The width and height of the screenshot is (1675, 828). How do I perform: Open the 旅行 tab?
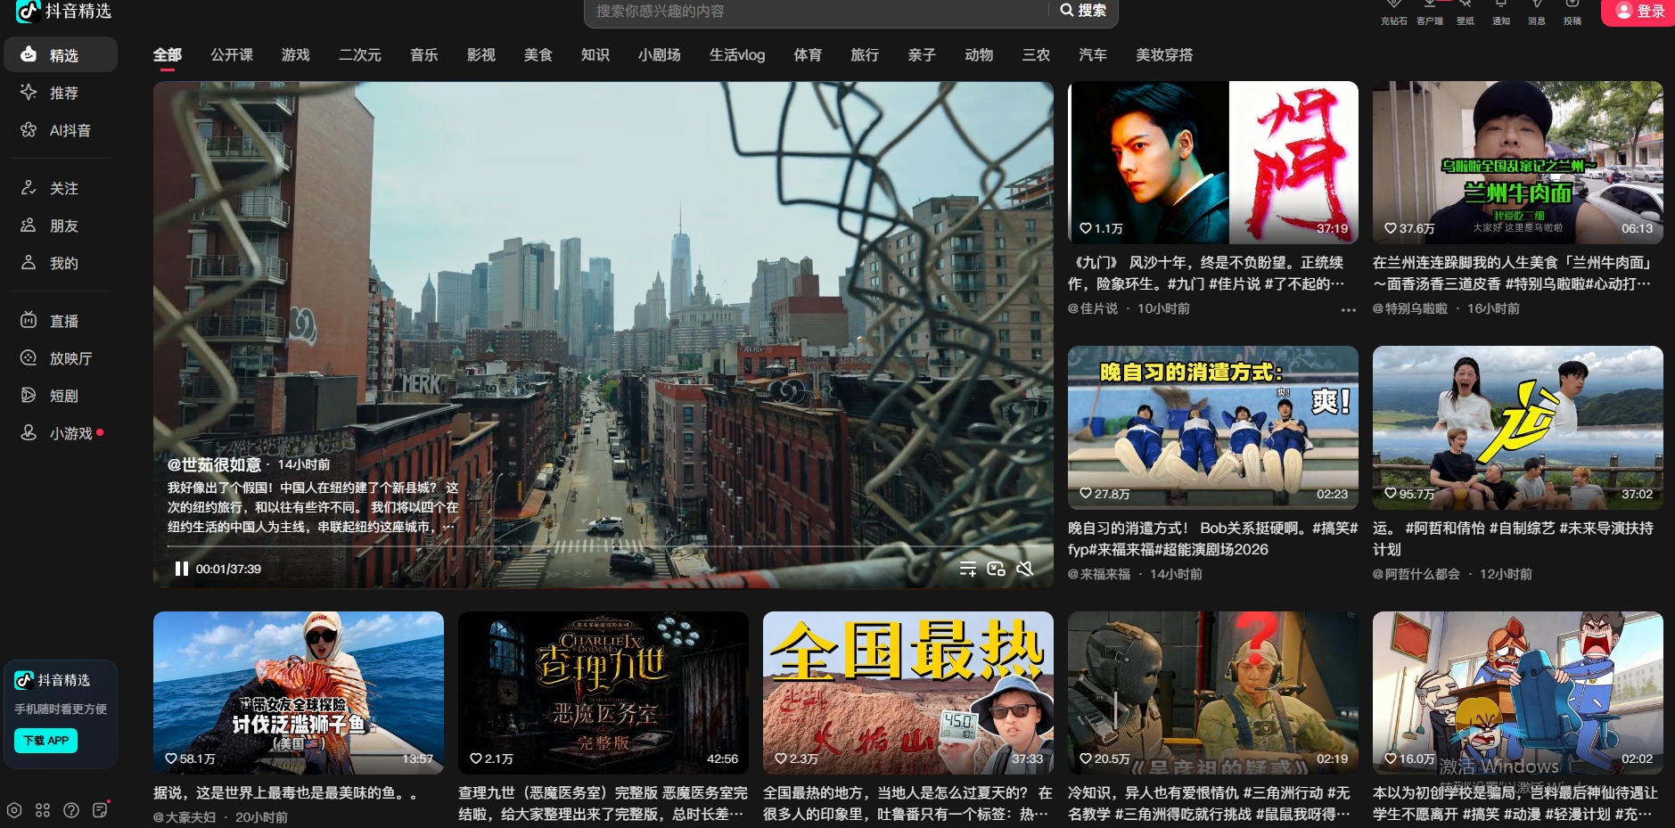(865, 55)
